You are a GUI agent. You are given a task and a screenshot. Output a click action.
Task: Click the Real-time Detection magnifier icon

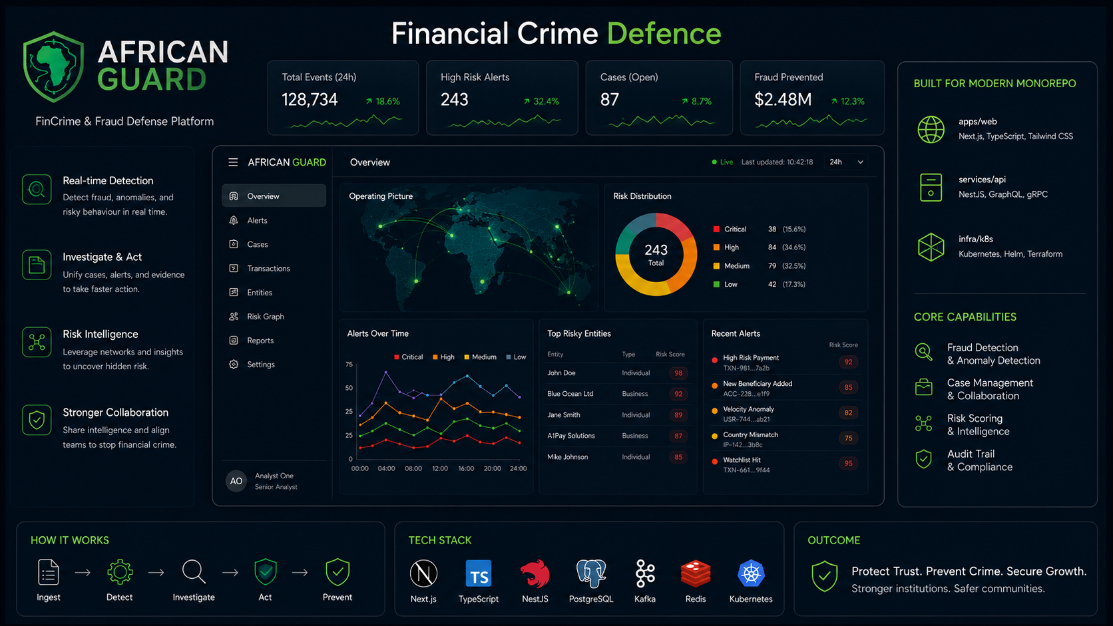point(37,190)
